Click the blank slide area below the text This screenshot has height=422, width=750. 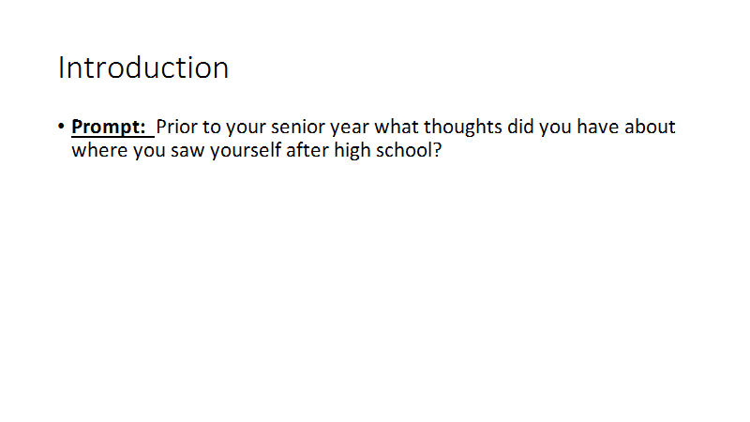[375, 287]
